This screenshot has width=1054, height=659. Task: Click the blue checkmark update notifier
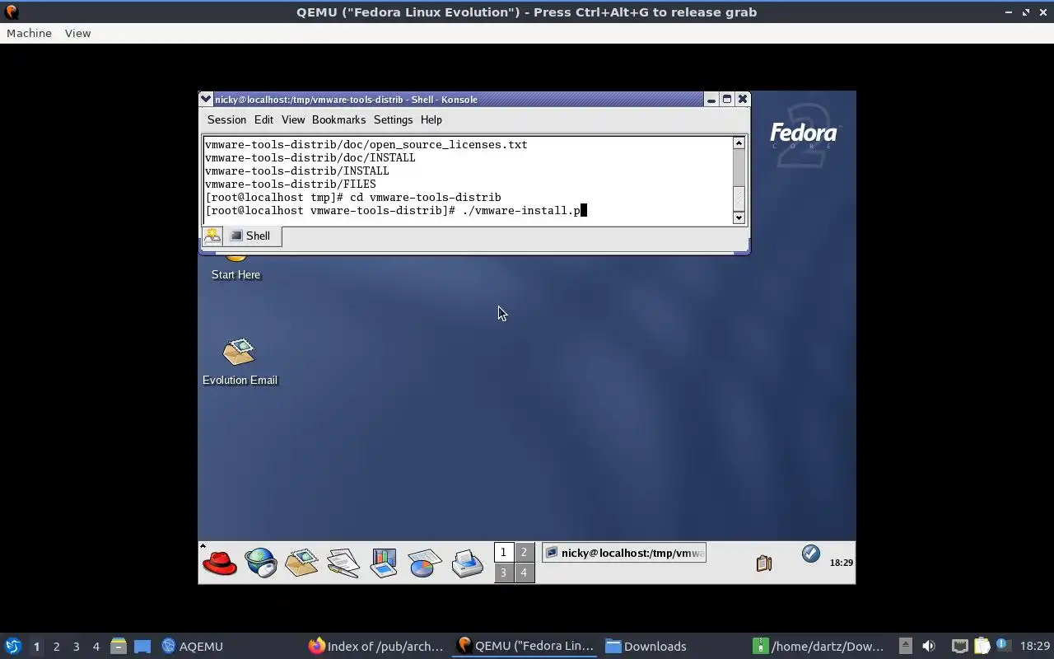811,554
